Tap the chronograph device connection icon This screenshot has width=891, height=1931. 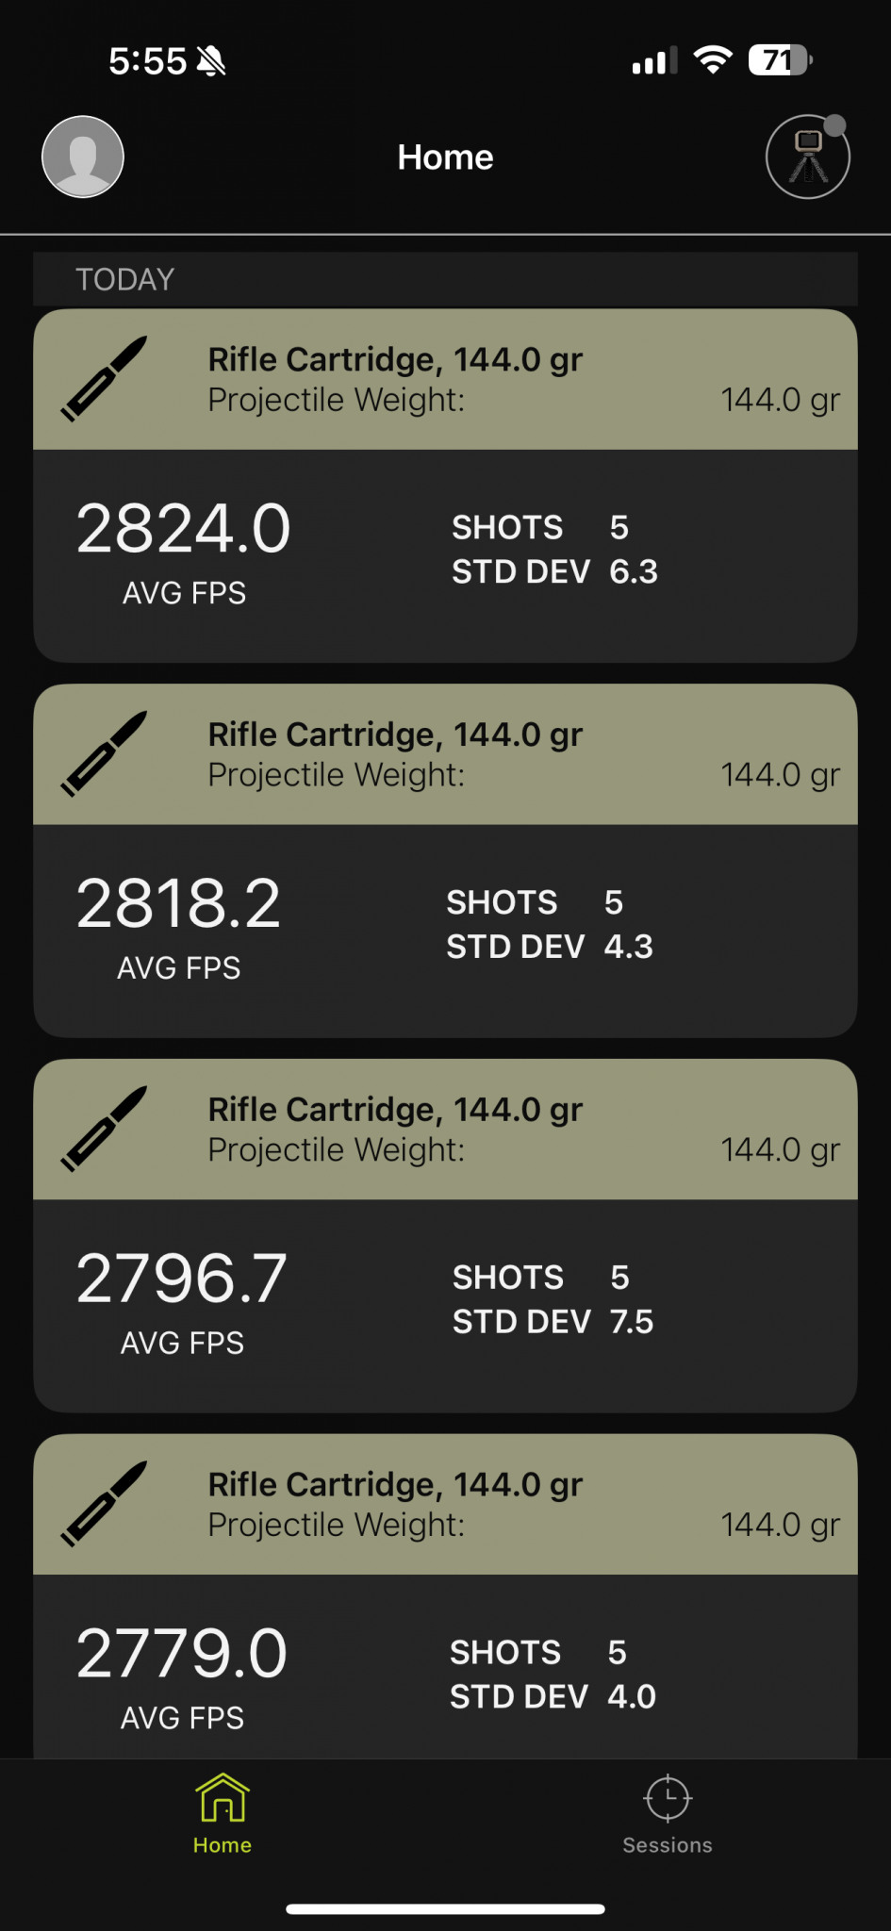pos(808,157)
